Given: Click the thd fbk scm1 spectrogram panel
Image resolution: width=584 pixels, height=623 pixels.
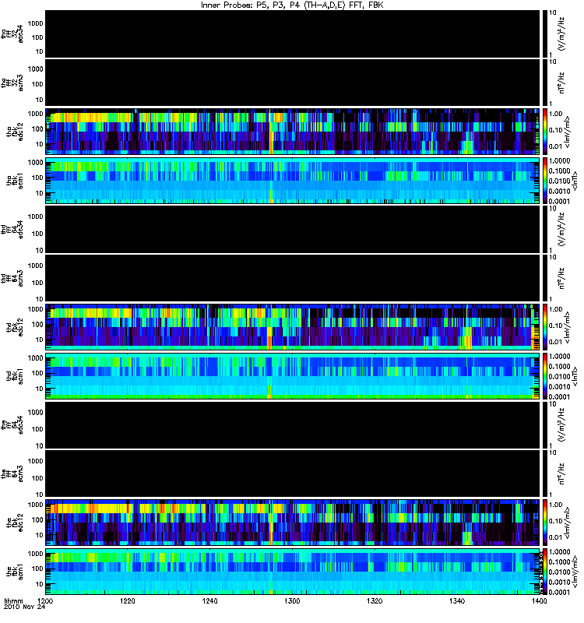Looking at the screenshot, I should coord(293,376).
